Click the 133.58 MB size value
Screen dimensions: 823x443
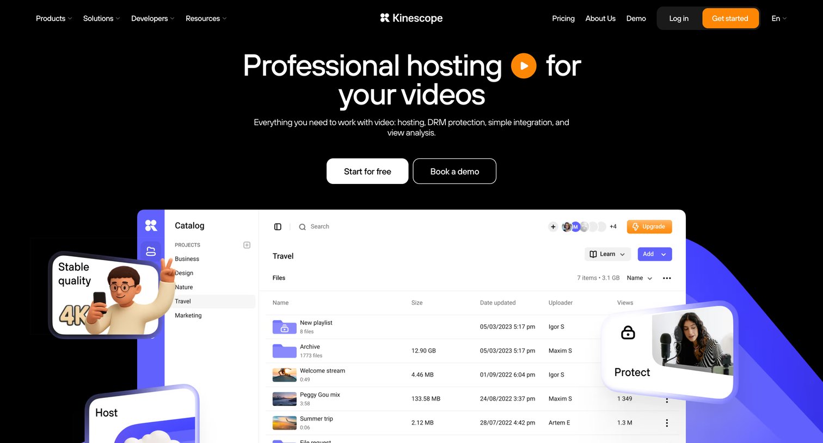(x=426, y=399)
